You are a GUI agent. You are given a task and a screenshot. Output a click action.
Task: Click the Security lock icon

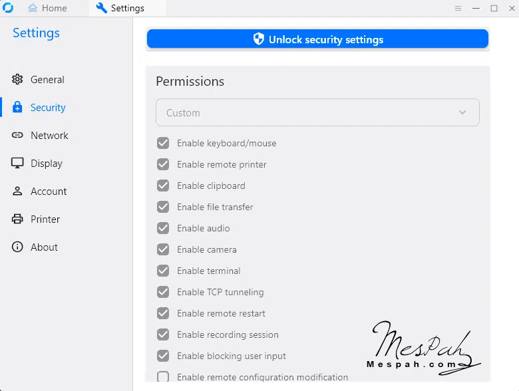point(17,108)
